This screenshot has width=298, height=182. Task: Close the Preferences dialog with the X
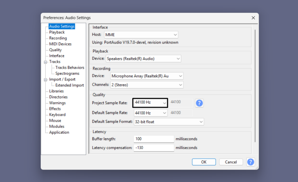[x=253, y=18]
